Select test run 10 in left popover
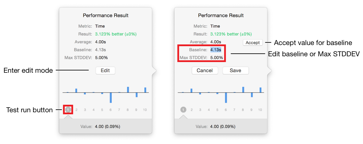Image resolution: width=363 pixels, height=144 pixels. 145,110
